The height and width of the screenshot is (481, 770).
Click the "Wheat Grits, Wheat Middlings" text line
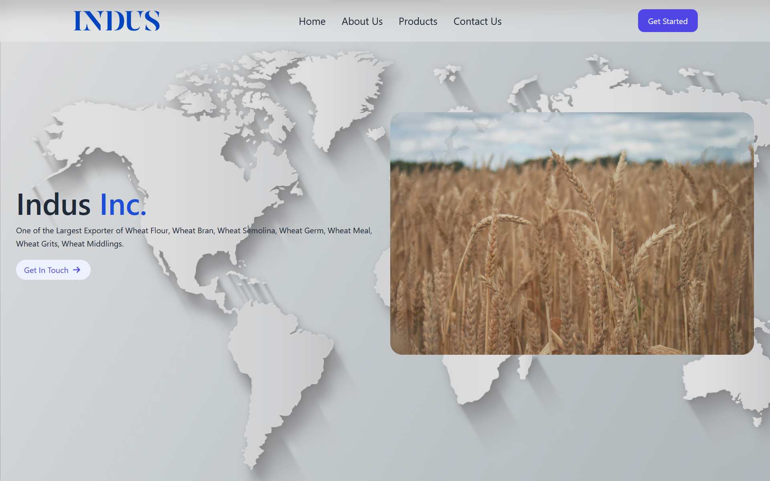tap(70, 244)
